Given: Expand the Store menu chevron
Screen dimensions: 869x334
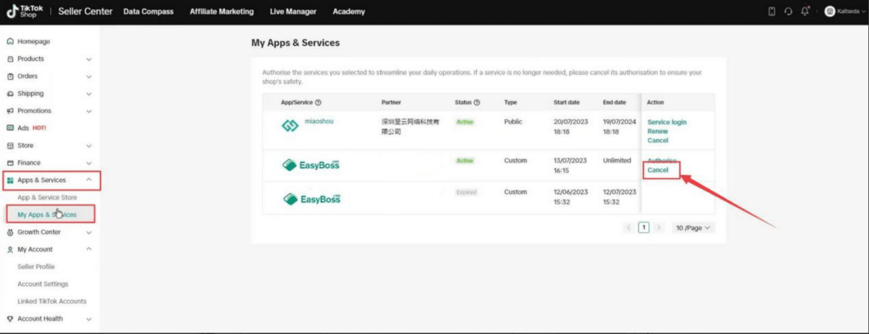Looking at the screenshot, I should (x=89, y=146).
